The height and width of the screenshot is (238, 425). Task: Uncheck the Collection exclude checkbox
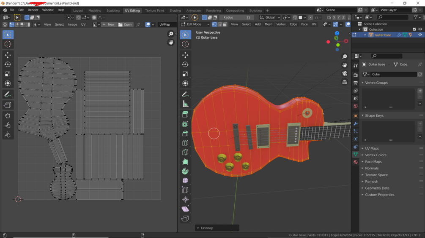coord(414,29)
